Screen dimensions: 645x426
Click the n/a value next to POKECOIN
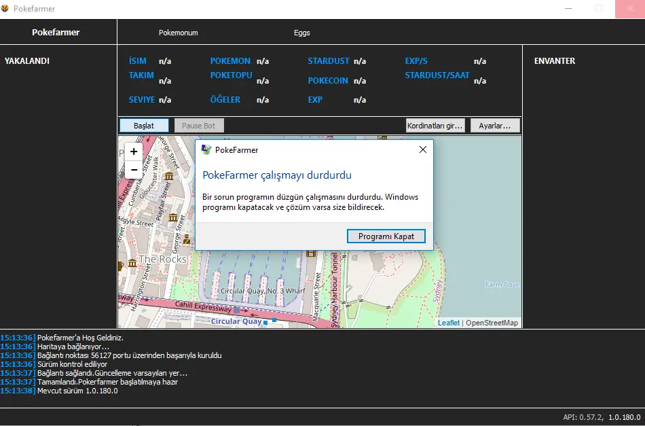[360, 81]
